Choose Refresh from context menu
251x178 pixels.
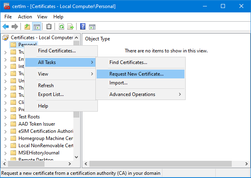61,86
